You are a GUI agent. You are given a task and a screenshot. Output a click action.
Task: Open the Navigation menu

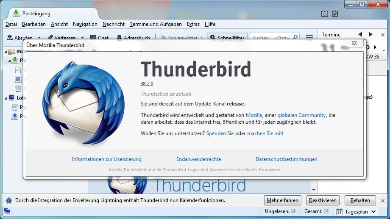coord(85,24)
